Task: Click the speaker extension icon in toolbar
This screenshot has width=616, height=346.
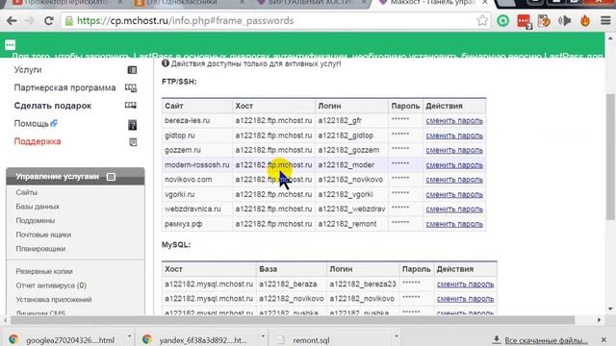Action: 565,21
